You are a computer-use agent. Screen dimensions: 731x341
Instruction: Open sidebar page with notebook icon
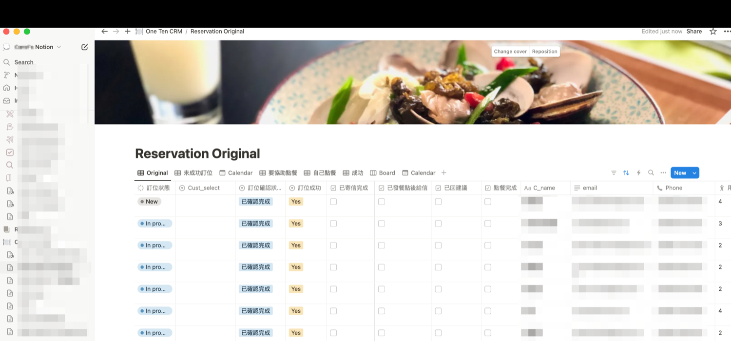pyautogui.click(x=10, y=178)
